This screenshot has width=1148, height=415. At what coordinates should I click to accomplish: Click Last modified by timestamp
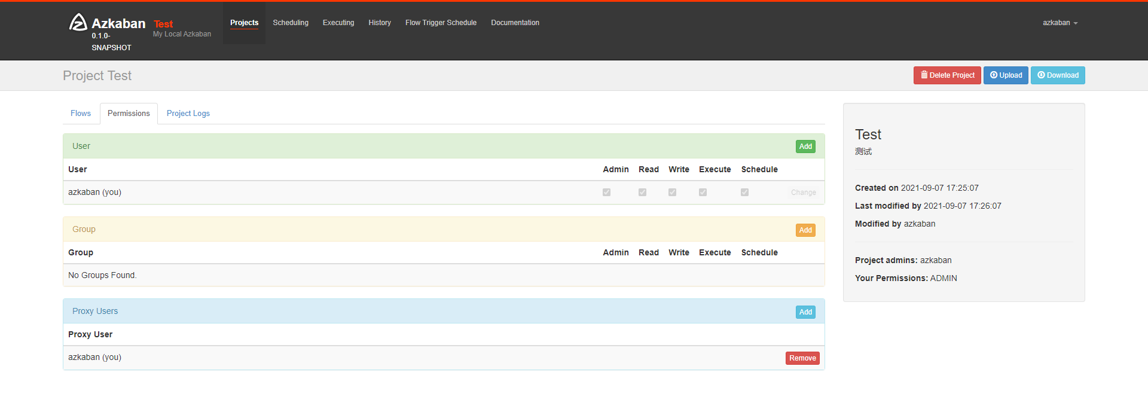(x=928, y=206)
